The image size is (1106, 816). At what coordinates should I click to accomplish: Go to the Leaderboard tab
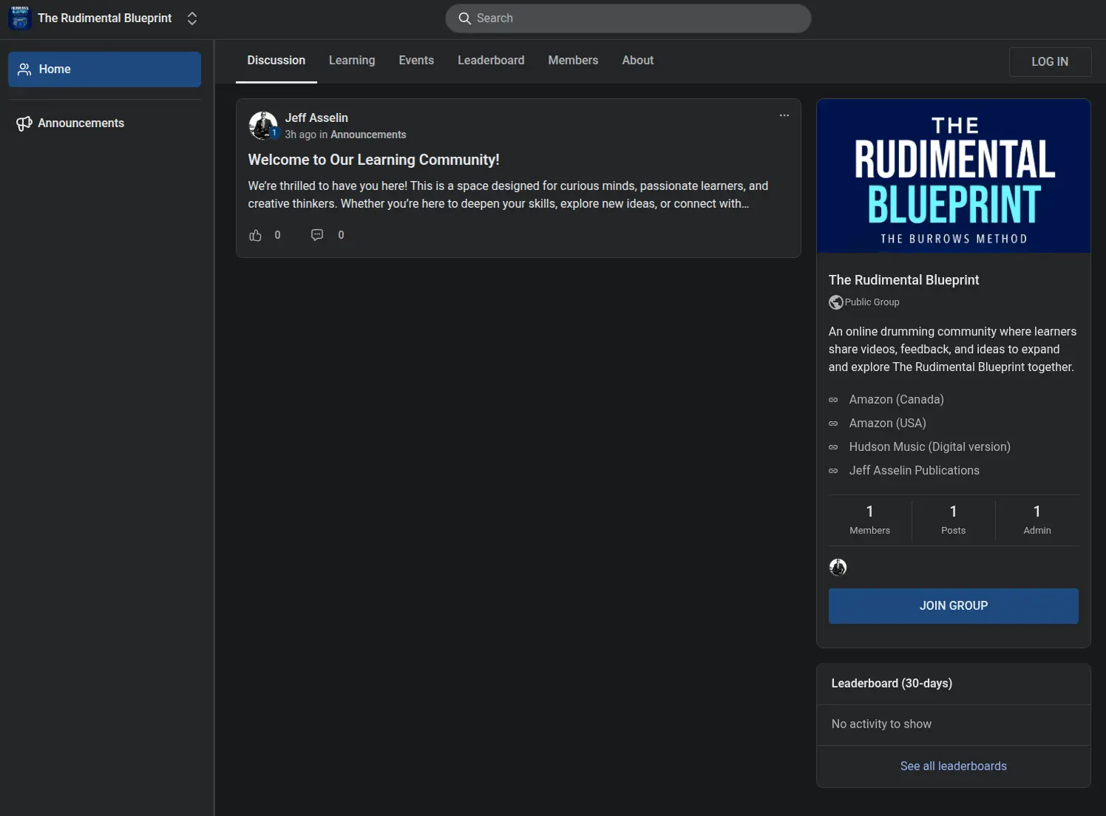coord(491,61)
